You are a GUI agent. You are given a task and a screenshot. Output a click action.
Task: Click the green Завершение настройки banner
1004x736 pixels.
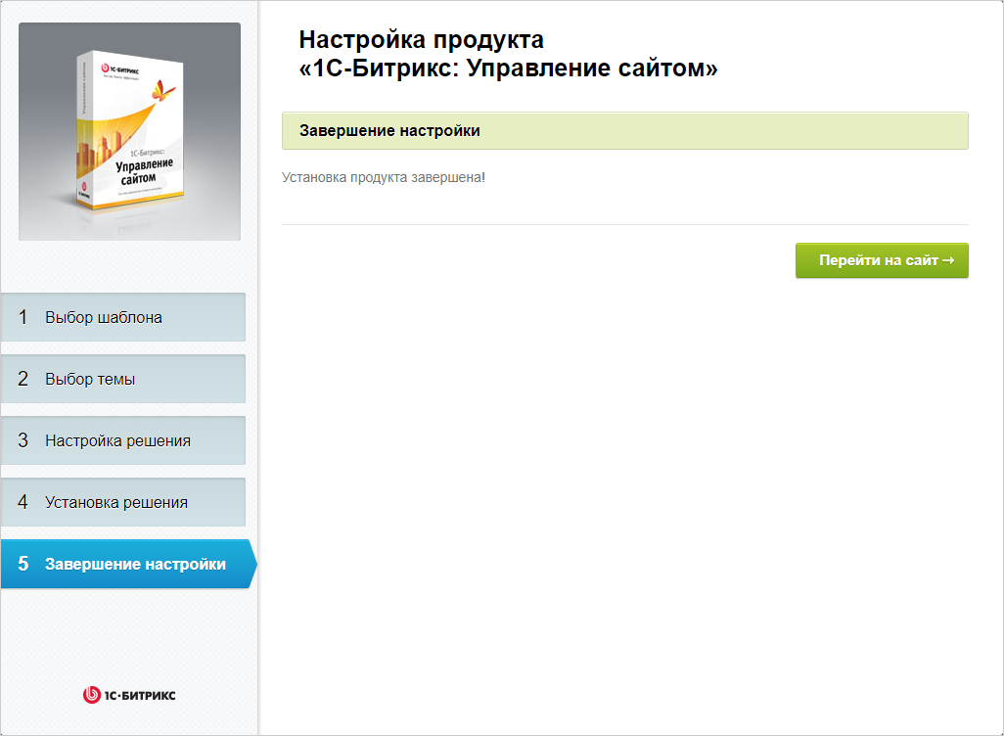pos(624,130)
